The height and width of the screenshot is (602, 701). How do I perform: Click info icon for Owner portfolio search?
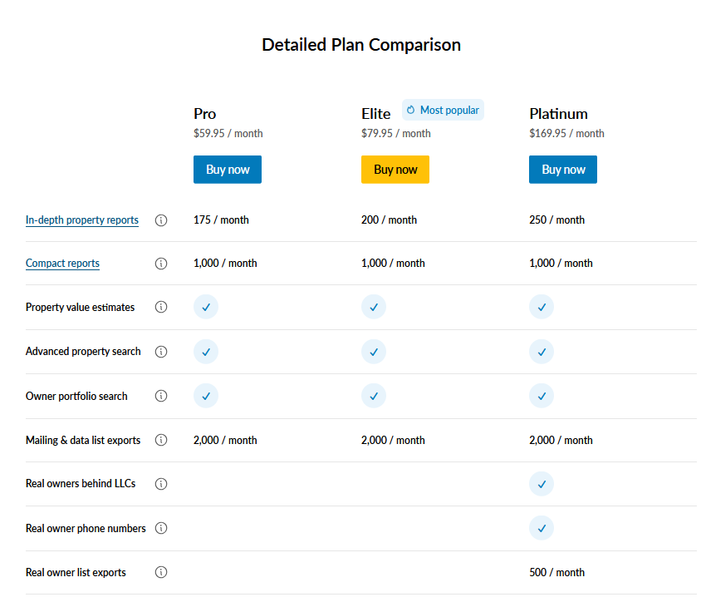pyautogui.click(x=161, y=396)
